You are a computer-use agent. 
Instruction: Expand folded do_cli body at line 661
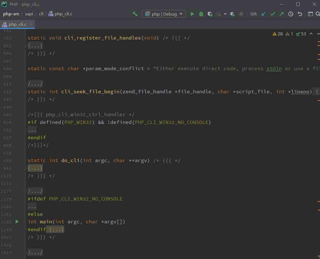(x=35, y=168)
